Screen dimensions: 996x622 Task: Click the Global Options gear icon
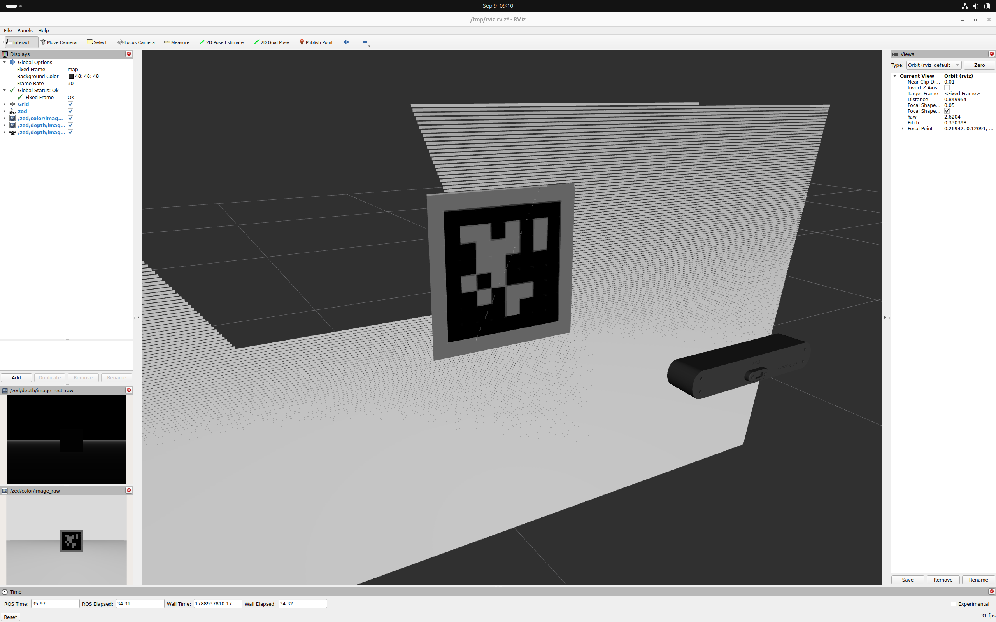tap(12, 62)
